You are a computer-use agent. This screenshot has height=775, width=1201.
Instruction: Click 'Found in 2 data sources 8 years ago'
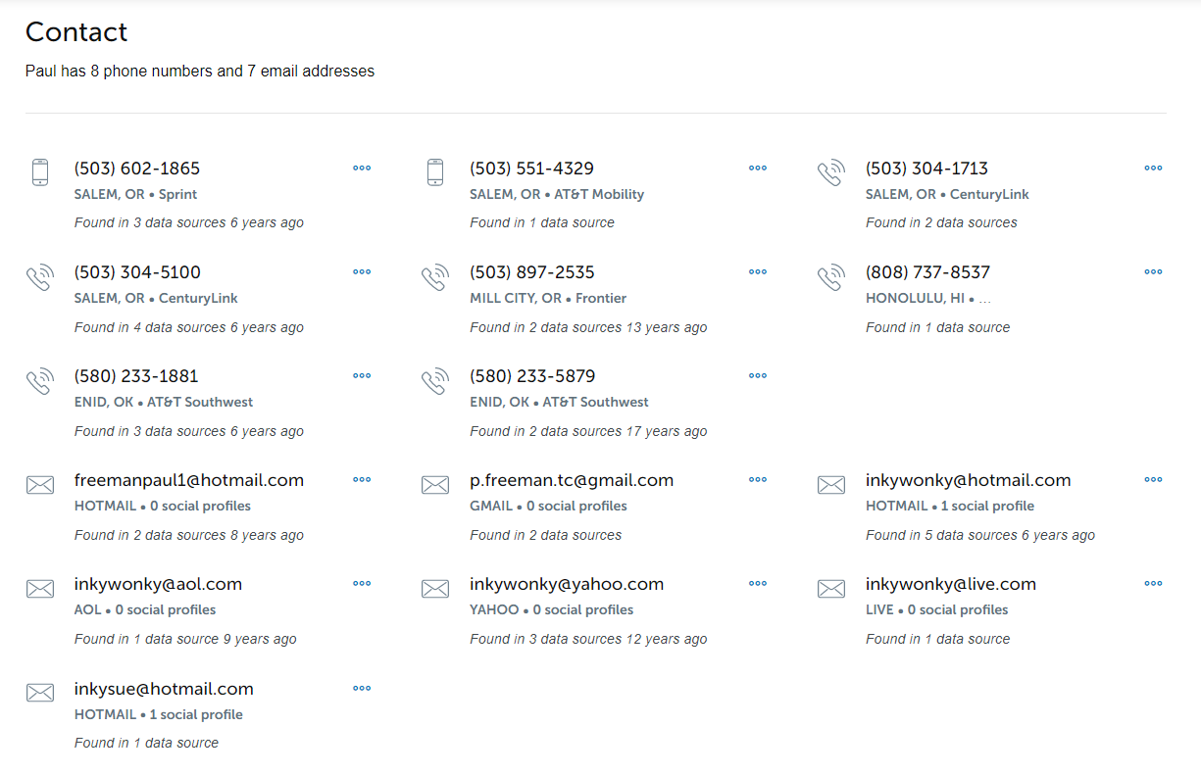[189, 535]
